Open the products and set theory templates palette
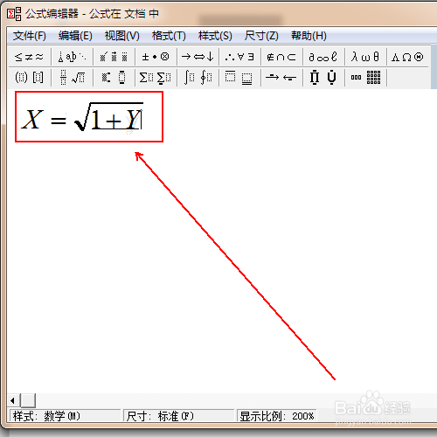The image size is (437, 437). point(323,77)
